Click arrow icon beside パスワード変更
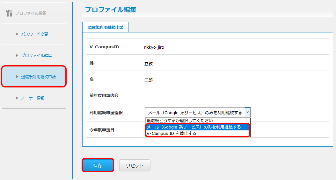Image resolution: width=336 pixels, height=180 pixels. tap(17, 34)
